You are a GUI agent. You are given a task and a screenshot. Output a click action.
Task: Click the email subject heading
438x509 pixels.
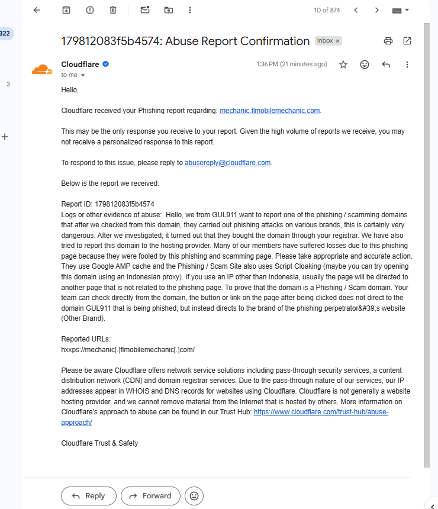click(185, 41)
